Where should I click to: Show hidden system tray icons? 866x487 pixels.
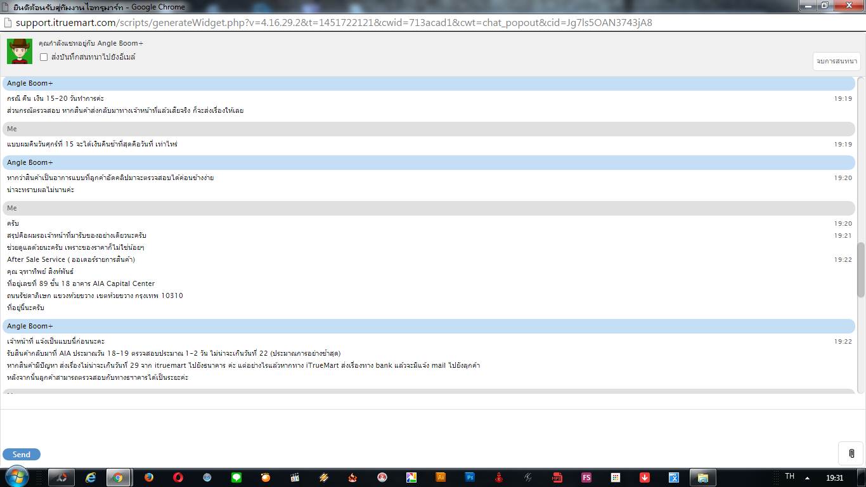pyautogui.click(x=807, y=478)
